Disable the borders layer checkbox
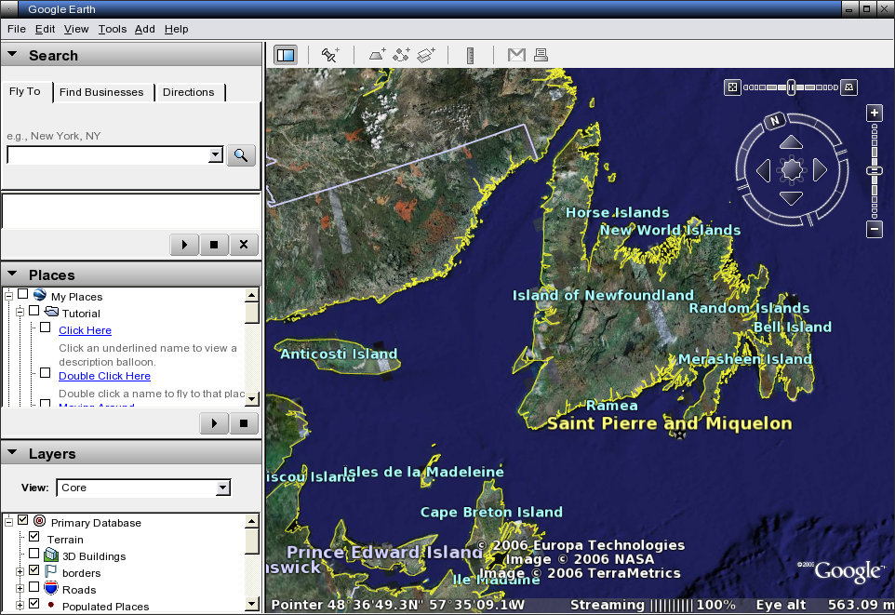Viewport: 895px width, 615px height. point(34,570)
